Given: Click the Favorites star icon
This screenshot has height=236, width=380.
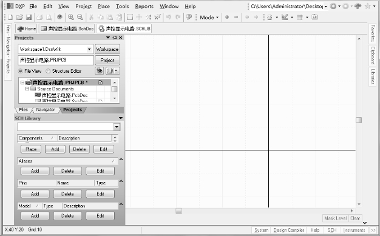Looking at the screenshot, I should point(368,6).
